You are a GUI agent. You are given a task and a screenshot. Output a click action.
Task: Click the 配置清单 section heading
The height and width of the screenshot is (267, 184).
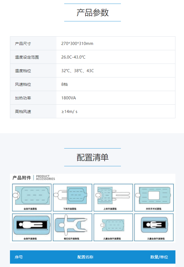[x=92, y=157]
